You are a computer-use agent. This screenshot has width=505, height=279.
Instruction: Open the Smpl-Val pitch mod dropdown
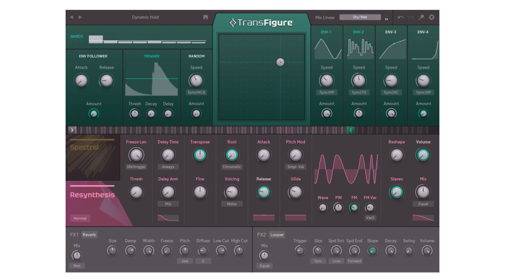click(296, 167)
